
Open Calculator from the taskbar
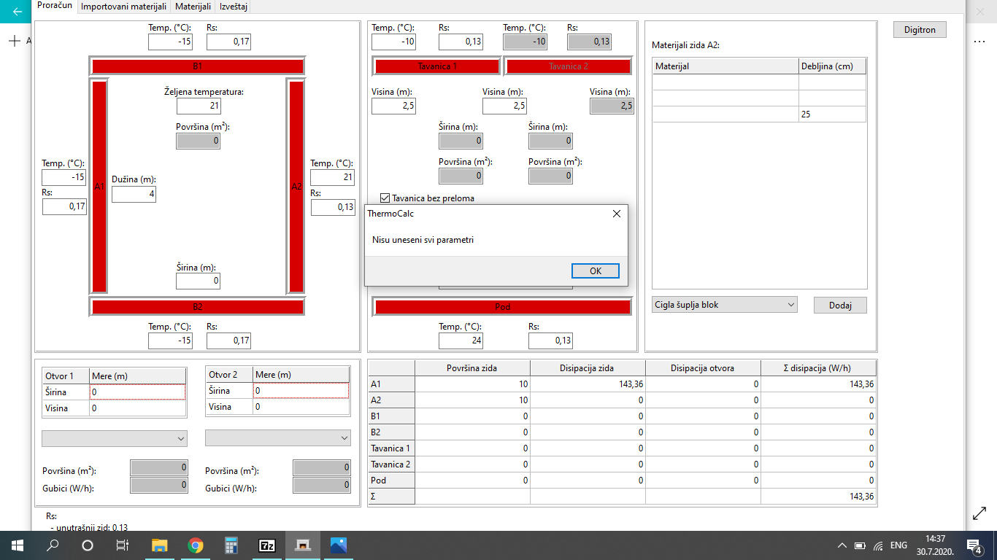tap(231, 545)
